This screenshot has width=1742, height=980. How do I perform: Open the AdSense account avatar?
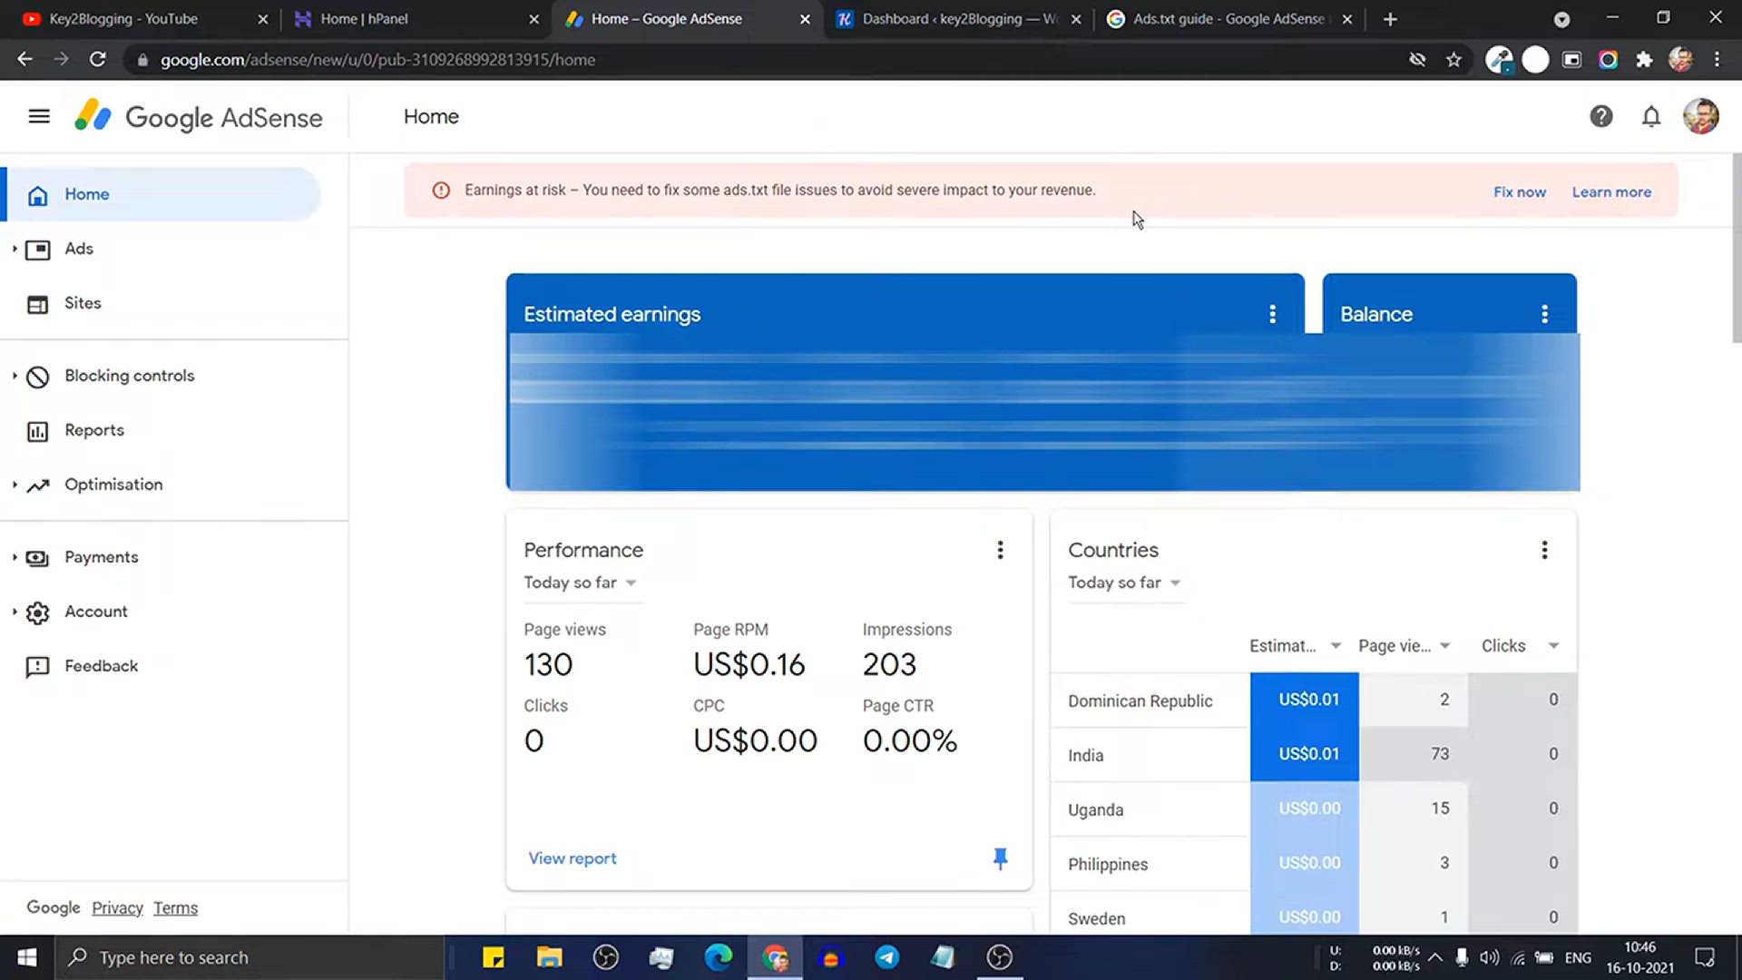point(1701,116)
